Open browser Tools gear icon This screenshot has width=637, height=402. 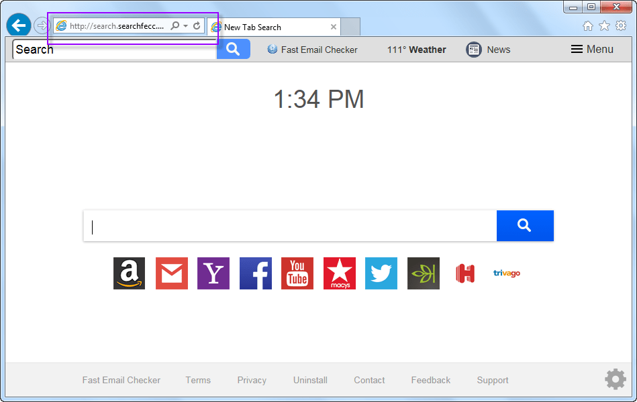[621, 26]
